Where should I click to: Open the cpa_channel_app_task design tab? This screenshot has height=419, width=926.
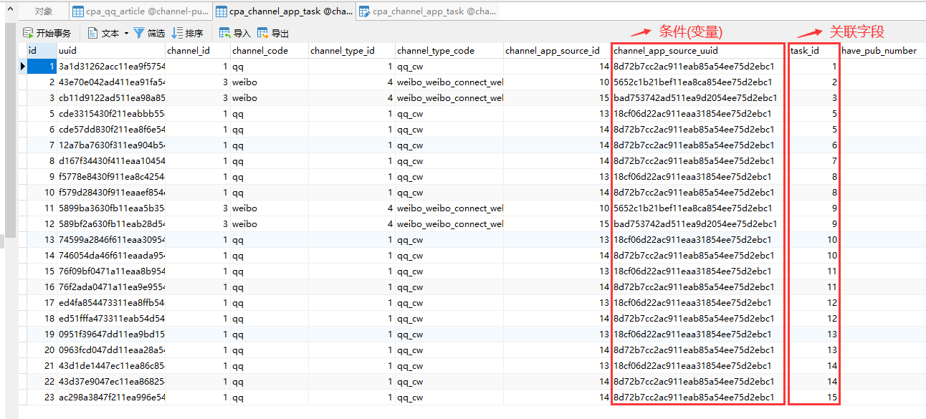point(427,11)
